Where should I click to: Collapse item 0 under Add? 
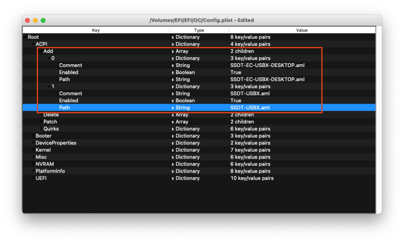pos(49,58)
